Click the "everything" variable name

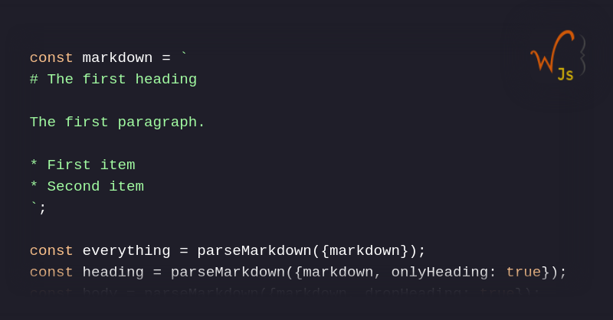click(x=126, y=251)
